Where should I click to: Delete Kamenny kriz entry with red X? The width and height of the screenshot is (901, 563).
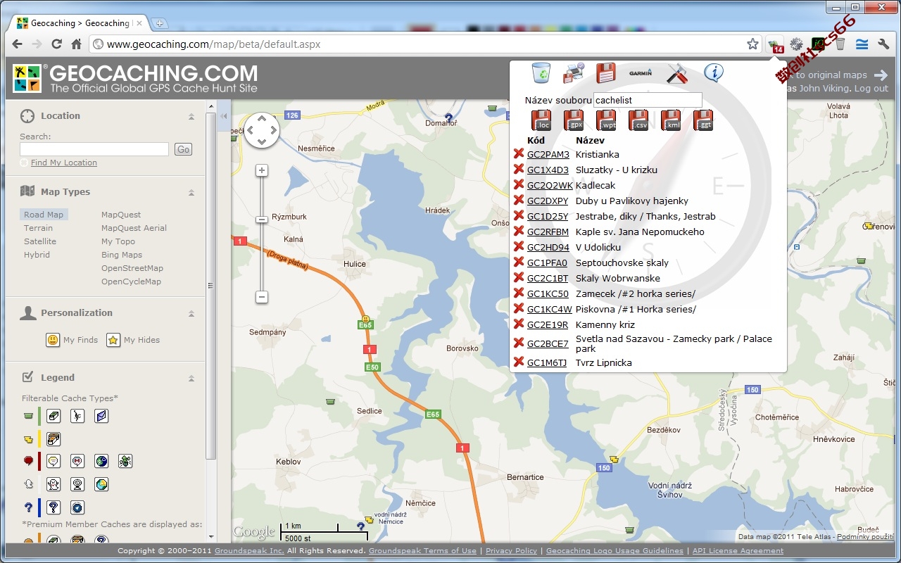[x=519, y=324]
